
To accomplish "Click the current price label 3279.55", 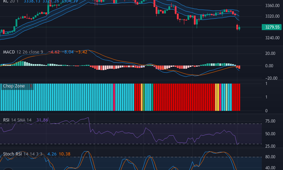I will (x=272, y=27).
